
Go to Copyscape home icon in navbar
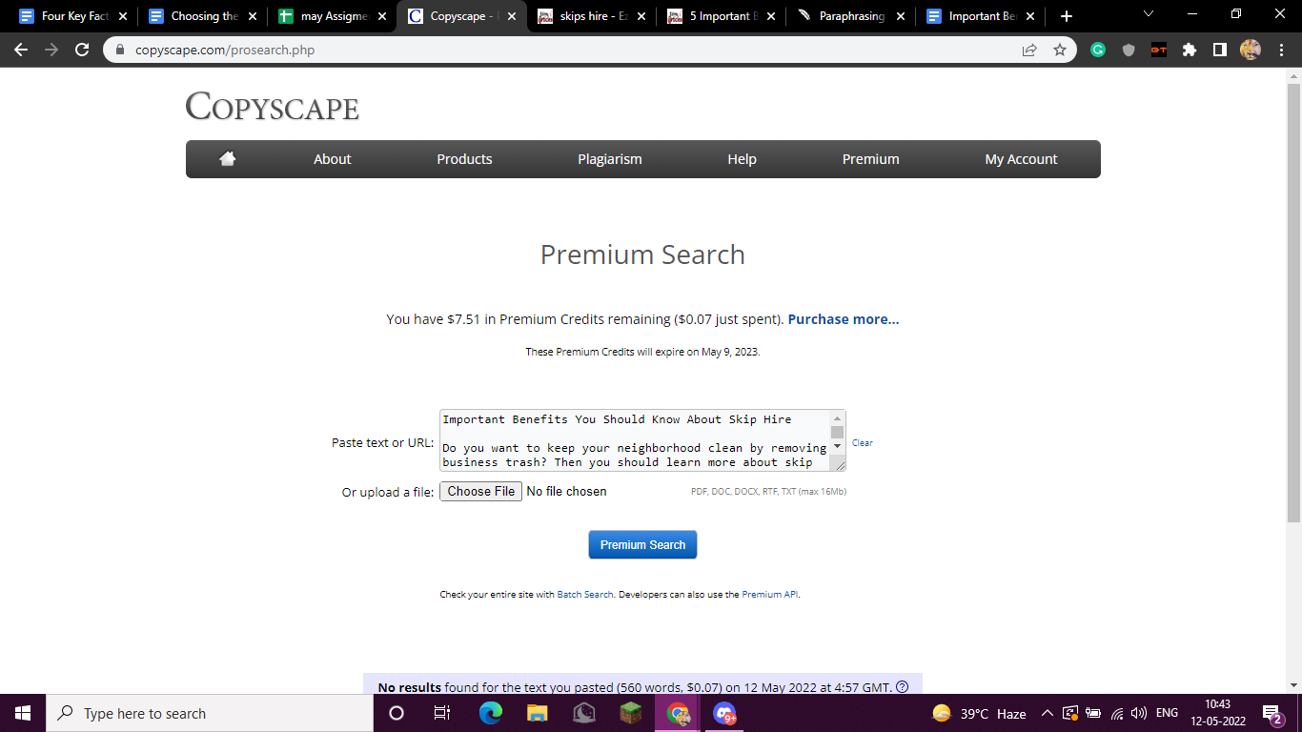click(227, 159)
